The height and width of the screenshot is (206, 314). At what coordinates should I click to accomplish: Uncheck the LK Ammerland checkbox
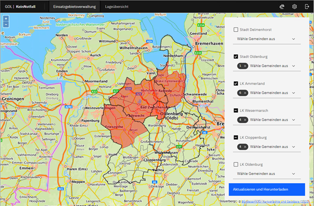236,84
